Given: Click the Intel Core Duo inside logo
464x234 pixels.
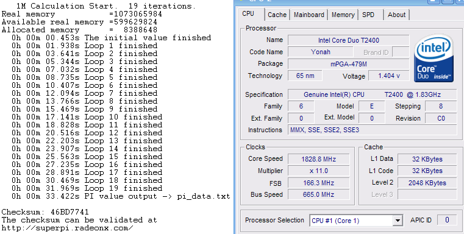Looking at the screenshot, I should coord(434,58).
